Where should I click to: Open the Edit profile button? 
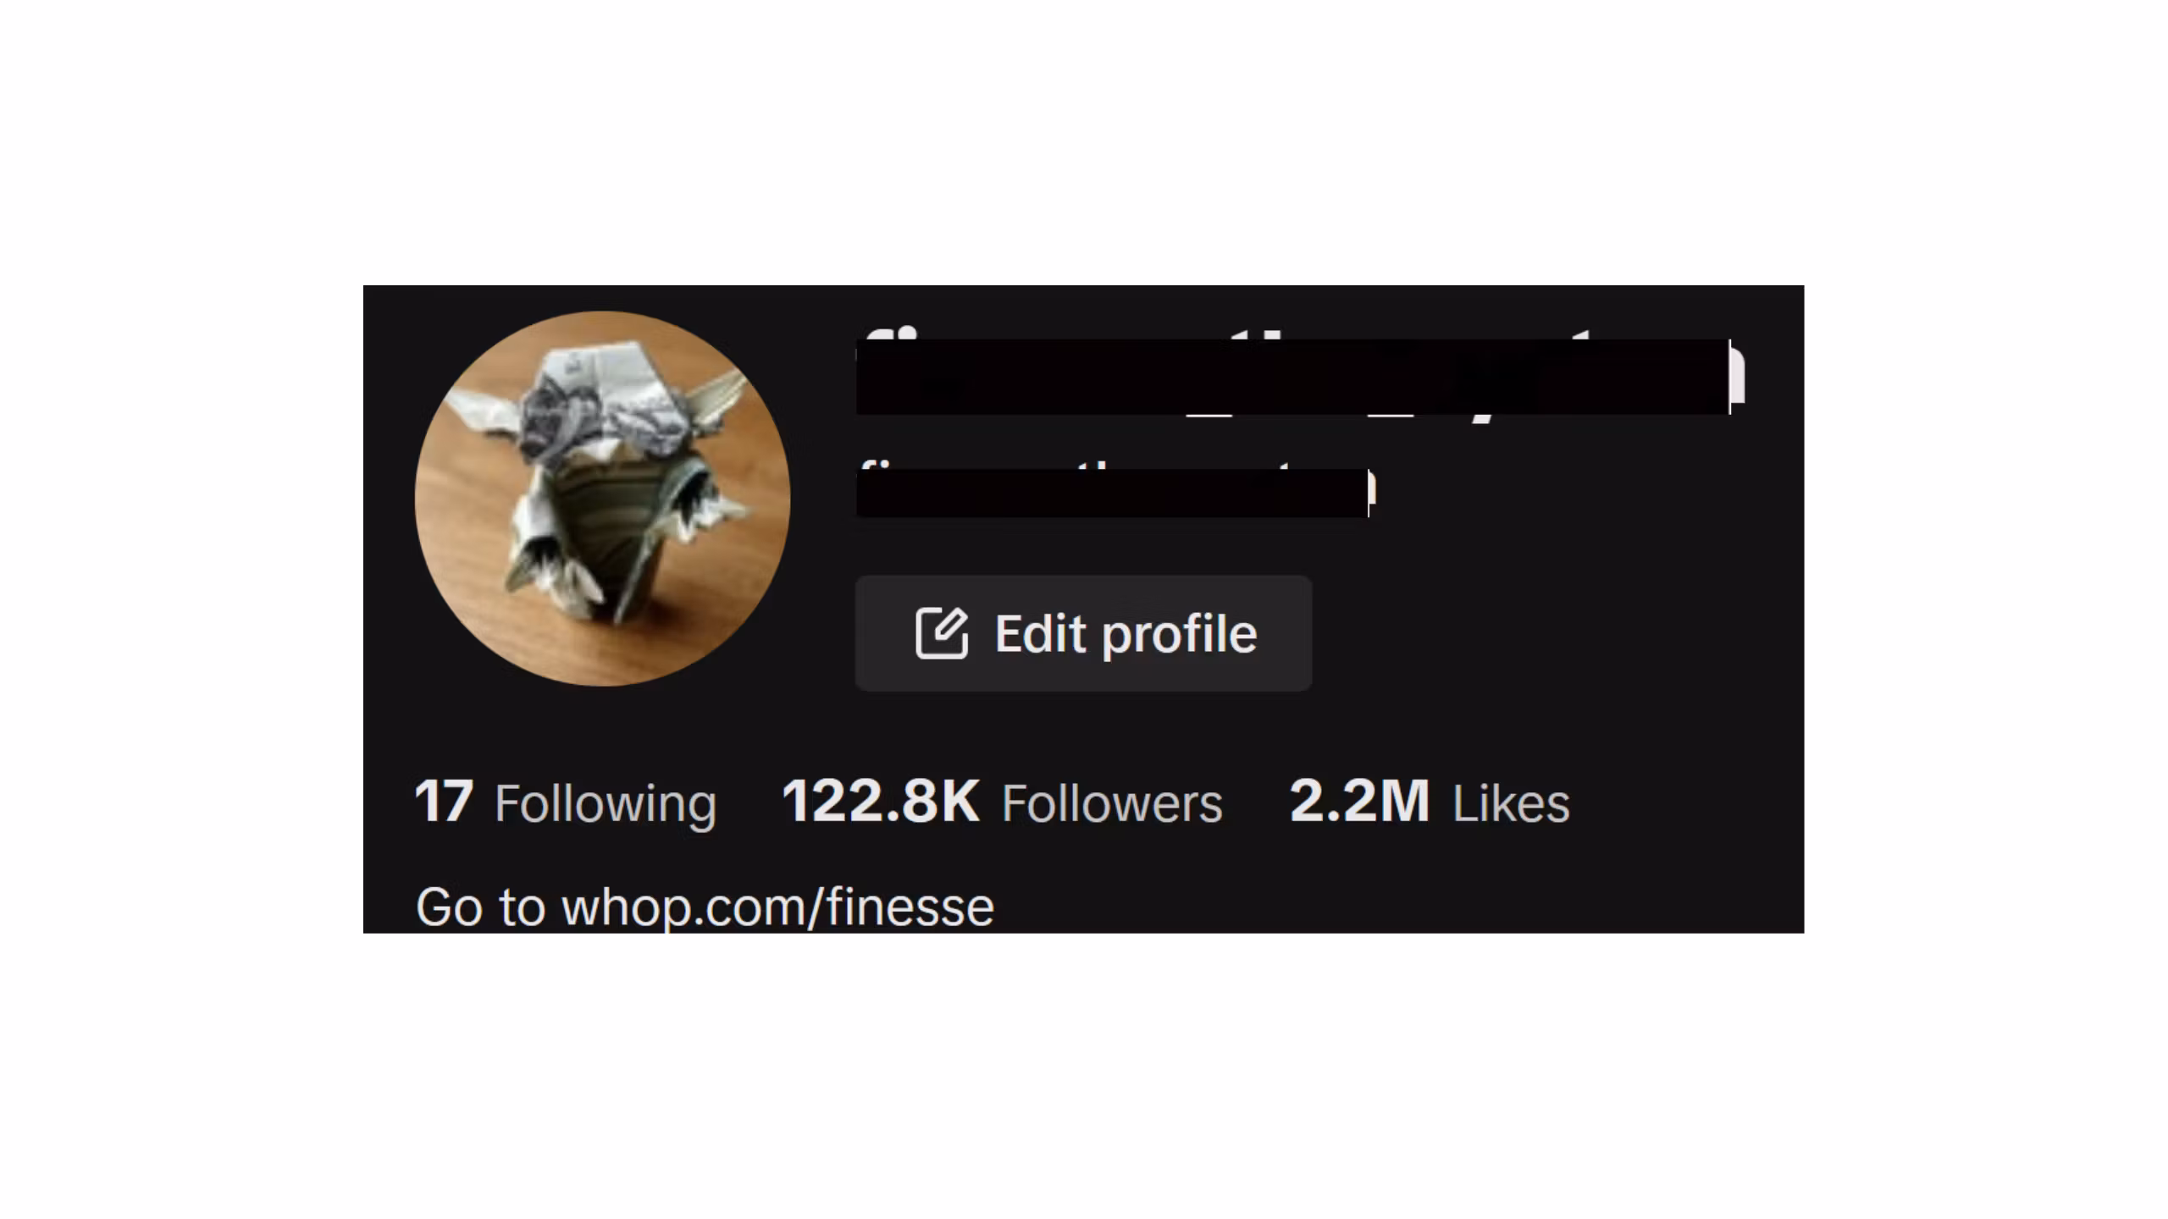click(x=1083, y=633)
